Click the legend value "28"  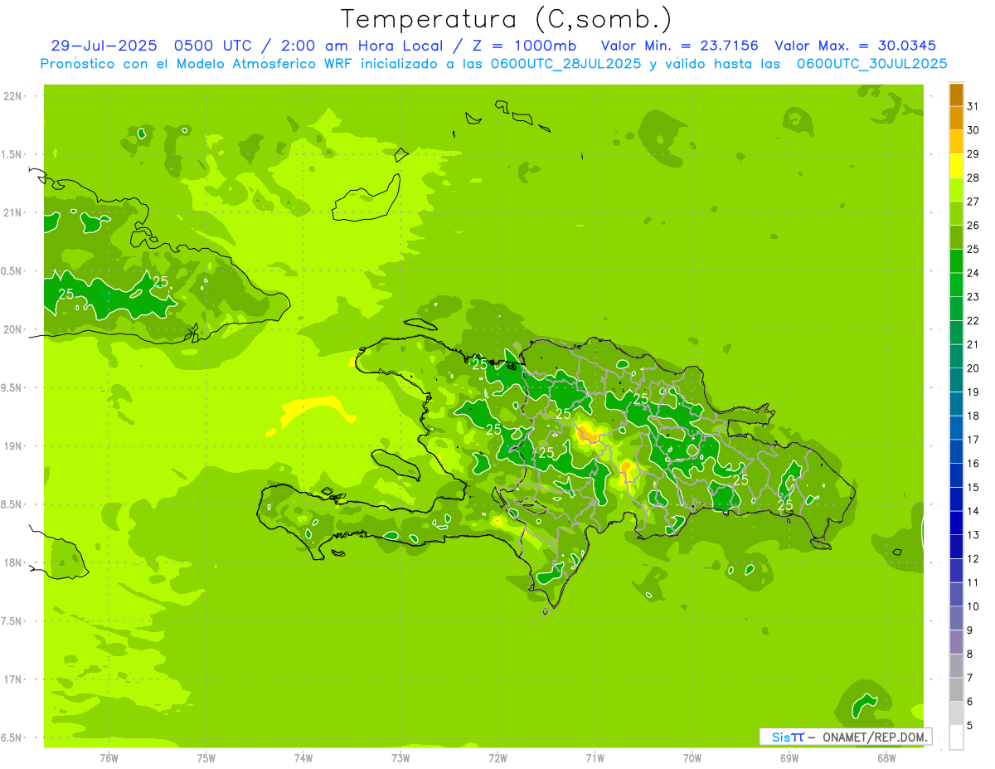[973, 178]
